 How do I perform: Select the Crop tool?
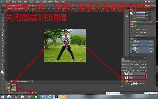click(x=3, y=23)
